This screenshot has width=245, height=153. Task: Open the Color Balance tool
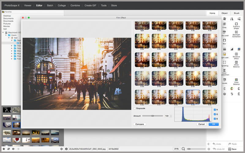tap(236, 80)
